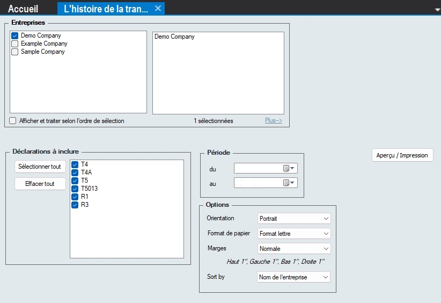
Task: Enable Afficher et traiter selon l'ordre de sélection
Action: click(x=13, y=121)
